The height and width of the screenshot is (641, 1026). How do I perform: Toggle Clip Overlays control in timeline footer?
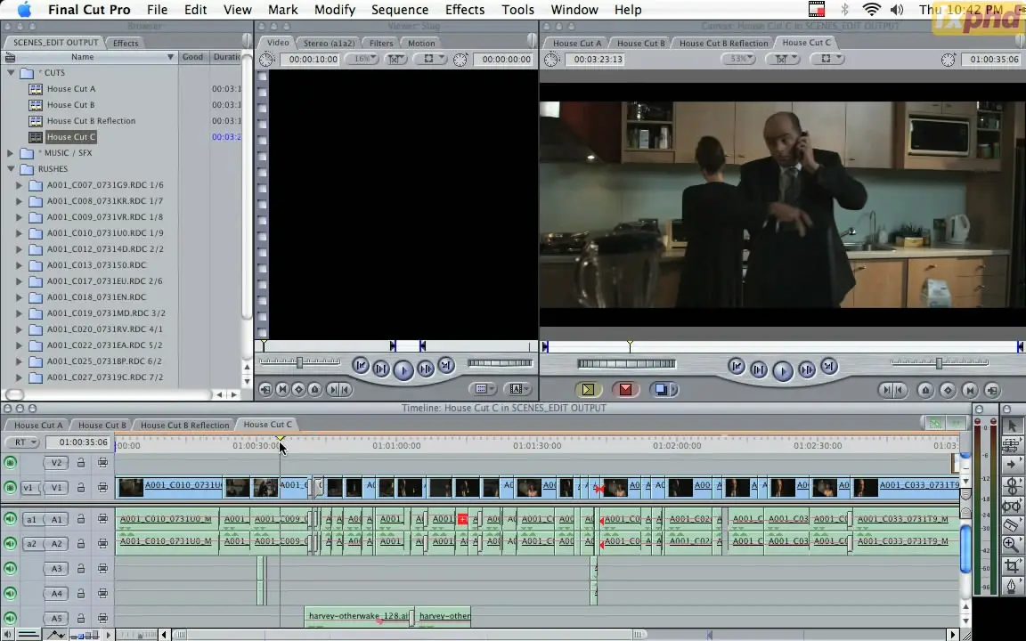[x=55, y=635]
